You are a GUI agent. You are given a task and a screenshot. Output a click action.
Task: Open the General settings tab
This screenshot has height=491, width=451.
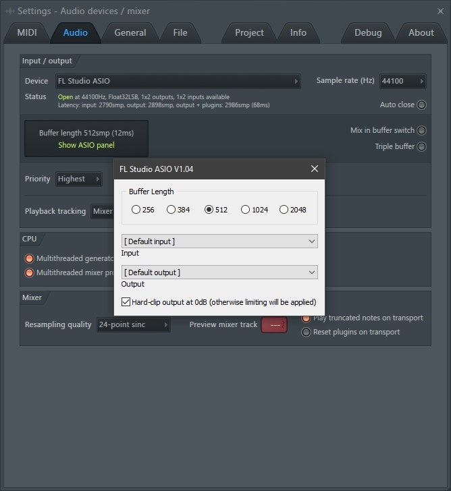(x=130, y=33)
